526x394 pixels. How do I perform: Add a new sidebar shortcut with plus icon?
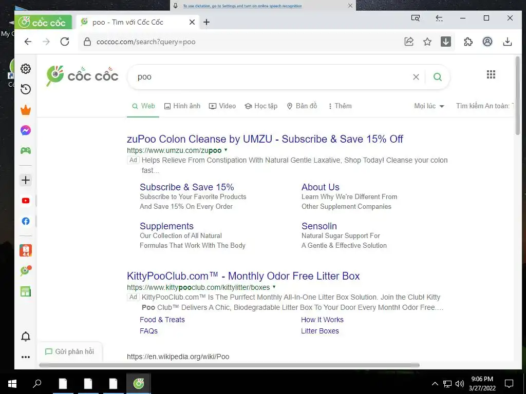coord(26,180)
